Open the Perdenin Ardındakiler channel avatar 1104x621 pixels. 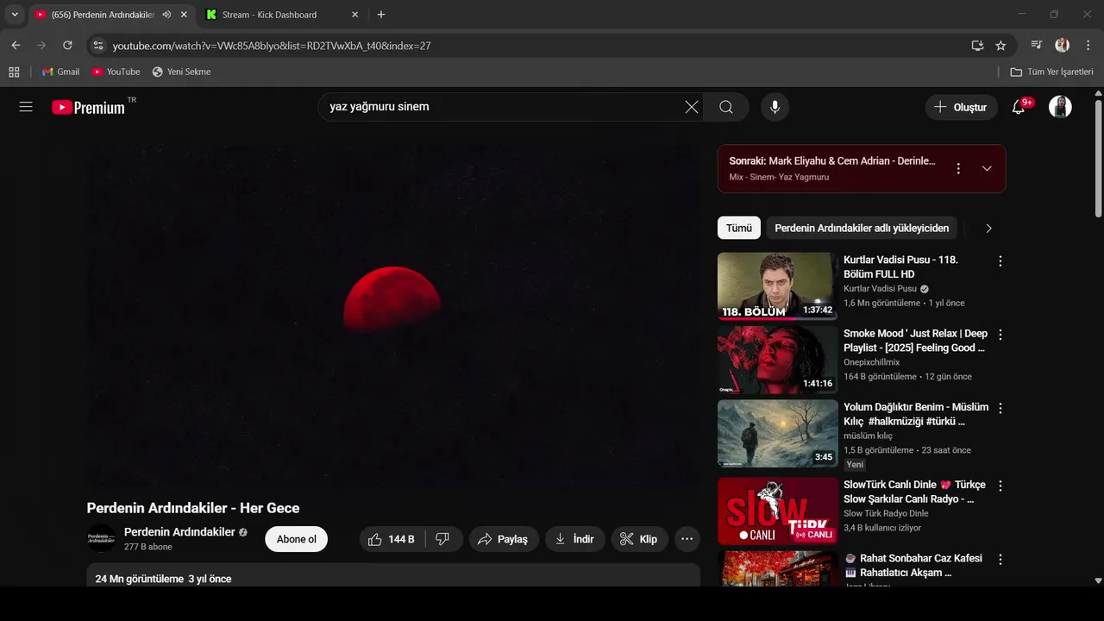[102, 538]
